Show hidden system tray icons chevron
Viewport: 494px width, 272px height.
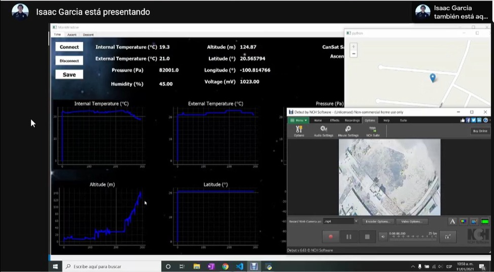[412, 266]
